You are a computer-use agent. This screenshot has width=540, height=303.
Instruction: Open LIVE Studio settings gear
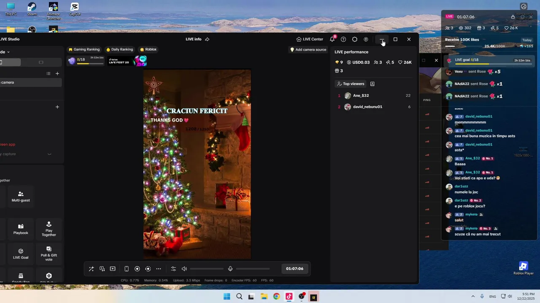[355, 39]
